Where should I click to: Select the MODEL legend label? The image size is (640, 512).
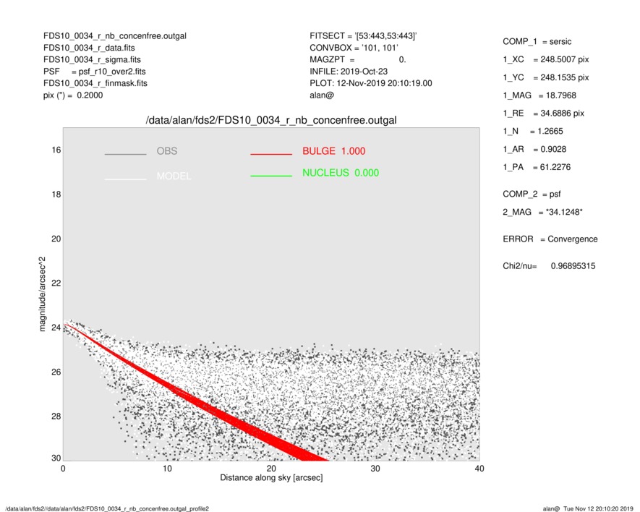point(174,176)
